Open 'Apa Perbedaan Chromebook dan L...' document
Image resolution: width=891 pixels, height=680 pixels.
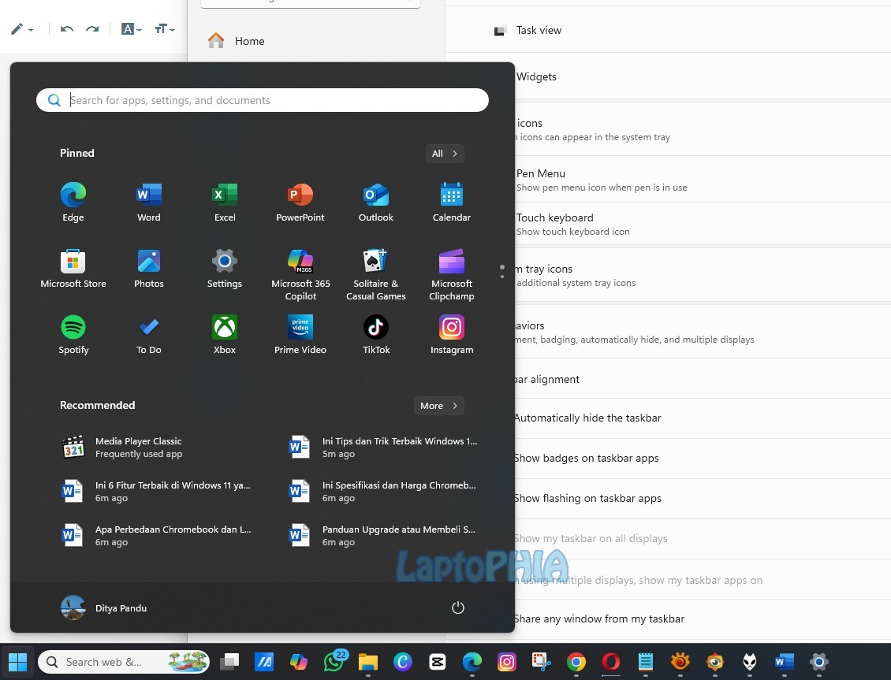pyautogui.click(x=155, y=535)
